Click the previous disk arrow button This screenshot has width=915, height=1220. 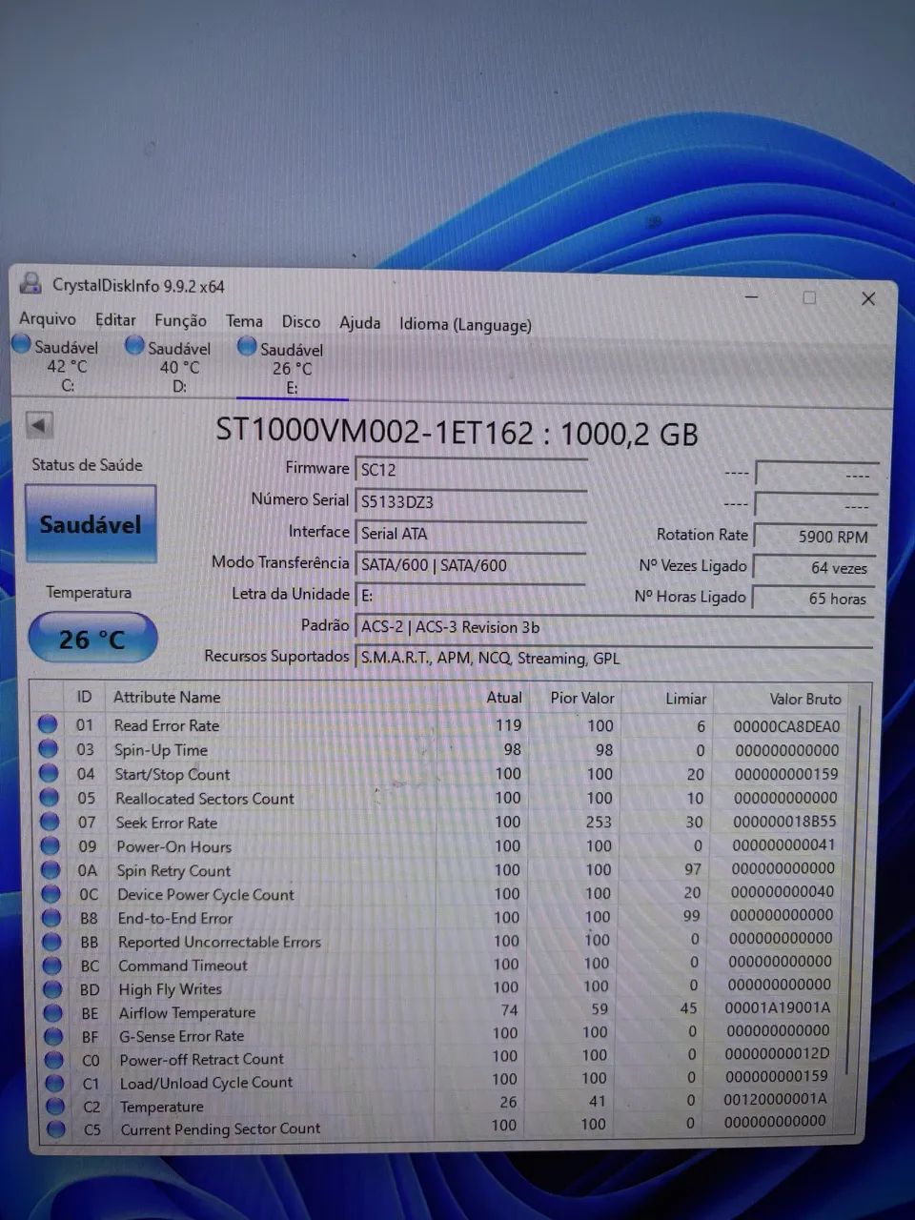39,425
